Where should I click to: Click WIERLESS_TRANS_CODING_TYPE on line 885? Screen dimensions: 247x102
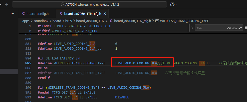tap(80, 63)
